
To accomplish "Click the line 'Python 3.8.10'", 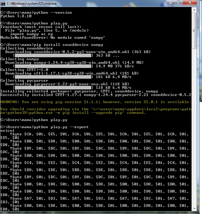I will [x=16, y=16].
